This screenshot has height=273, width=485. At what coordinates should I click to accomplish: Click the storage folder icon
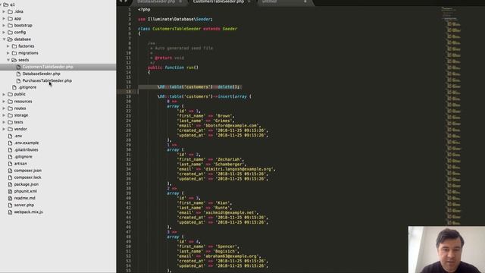click(x=10, y=115)
